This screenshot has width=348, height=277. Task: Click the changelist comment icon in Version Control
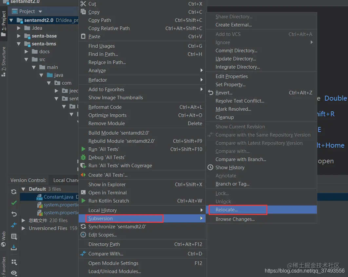point(14,236)
